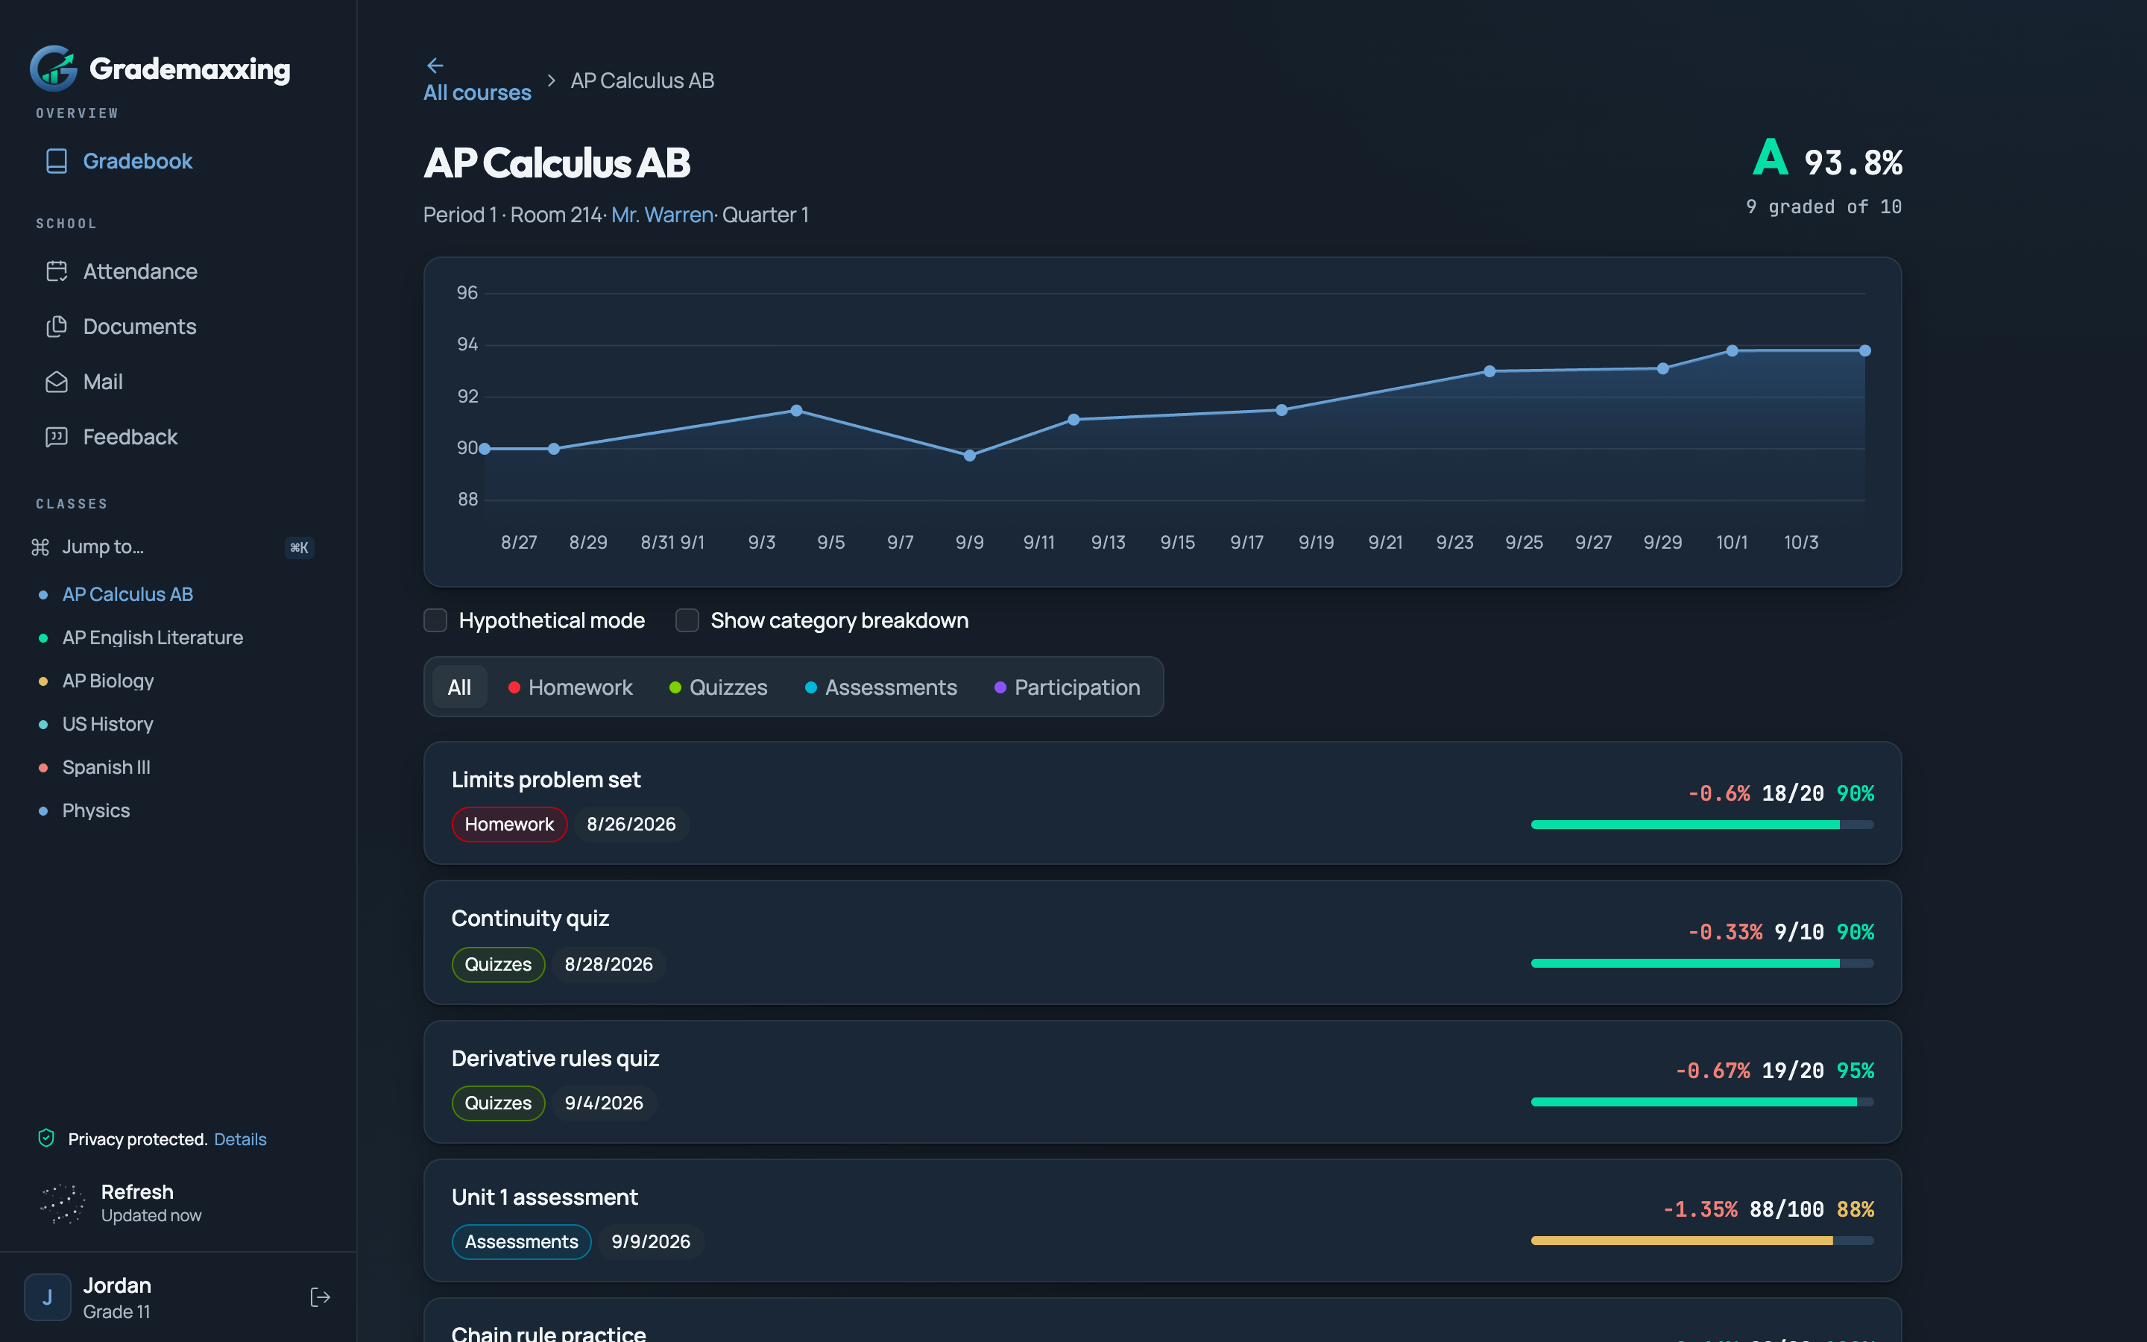Open Mr. Warren teacher link
Viewport: 2147px width, 1342px height.
pos(662,215)
